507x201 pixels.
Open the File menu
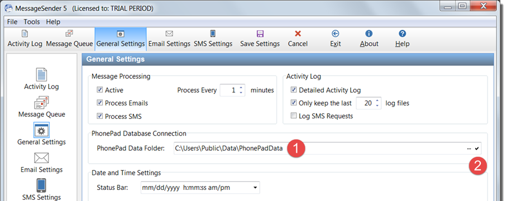point(12,22)
